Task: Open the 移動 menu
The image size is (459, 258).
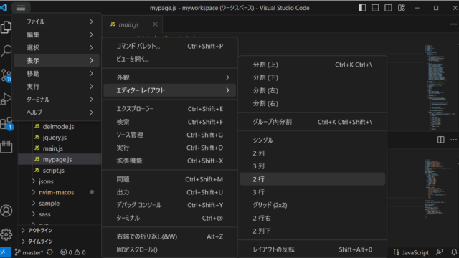Action: point(57,73)
